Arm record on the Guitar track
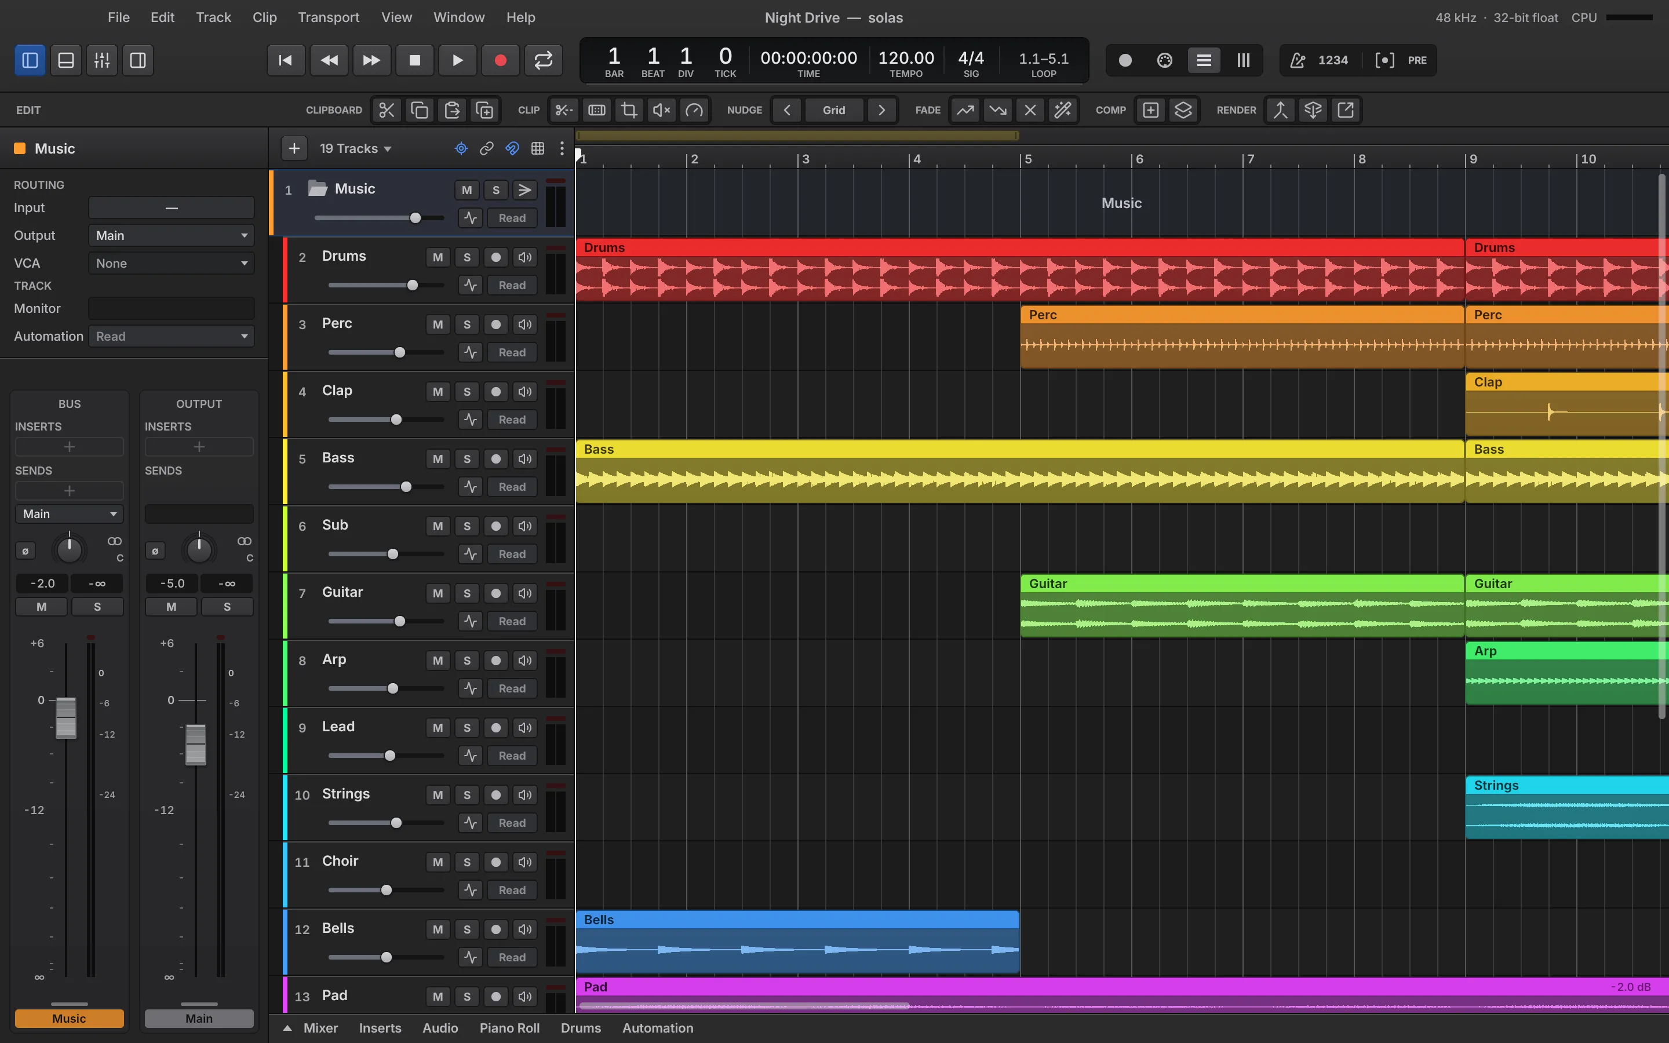The image size is (1669, 1043). pos(496,593)
